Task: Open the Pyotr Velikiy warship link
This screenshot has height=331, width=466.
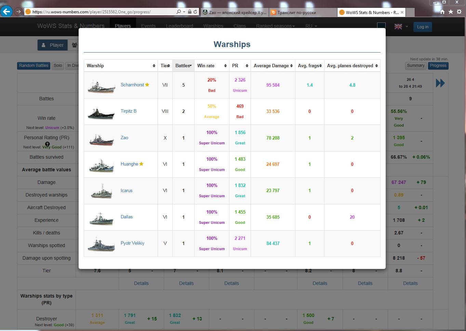Action: 132,243
